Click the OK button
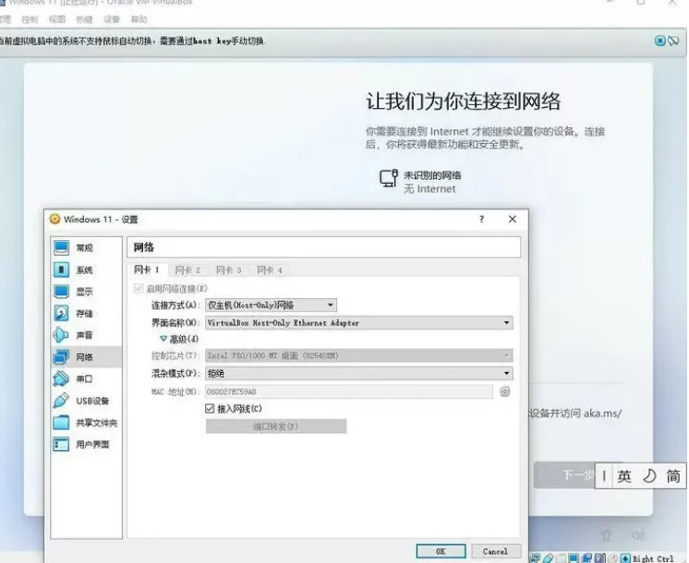 click(441, 551)
